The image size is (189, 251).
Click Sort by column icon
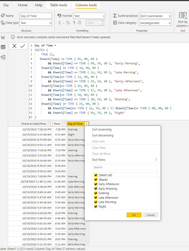click(x=183, y=15)
